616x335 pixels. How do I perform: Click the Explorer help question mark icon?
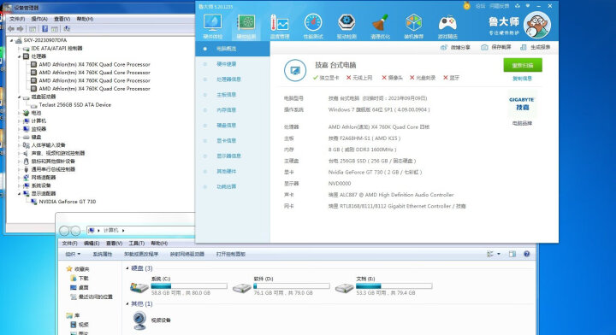(527, 254)
